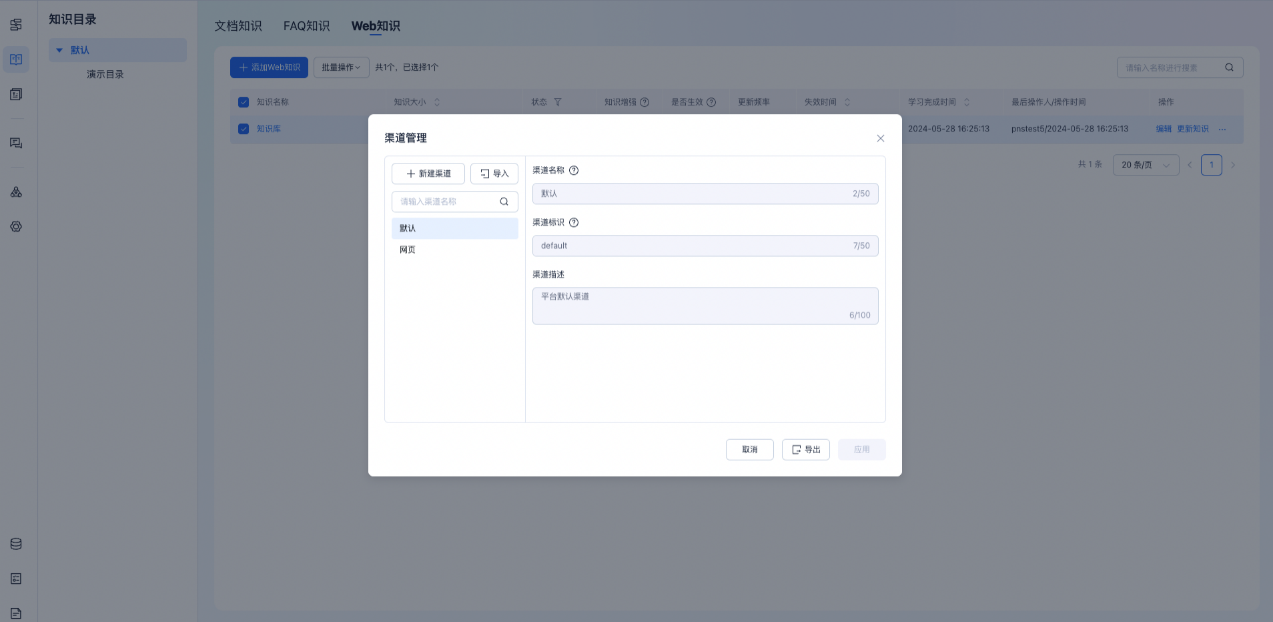1273x622 pixels.
Task: Toggle select-all checkbox in table header
Action: (244, 102)
